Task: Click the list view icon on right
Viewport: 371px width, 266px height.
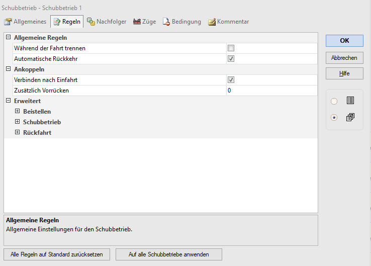Action: pyautogui.click(x=350, y=101)
